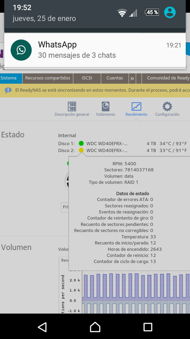Click the temperature 34°C / 93°F
190x339 pixels.
[173, 143]
